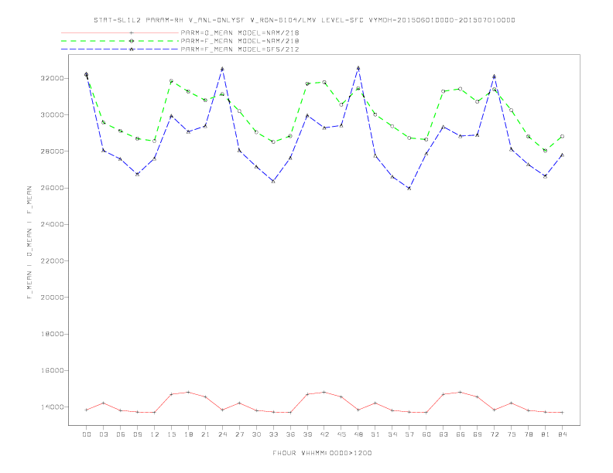Viewport: 613px width, 473px height.
Task: Click the 32000 y-axis tick label
Action: click(52, 78)
